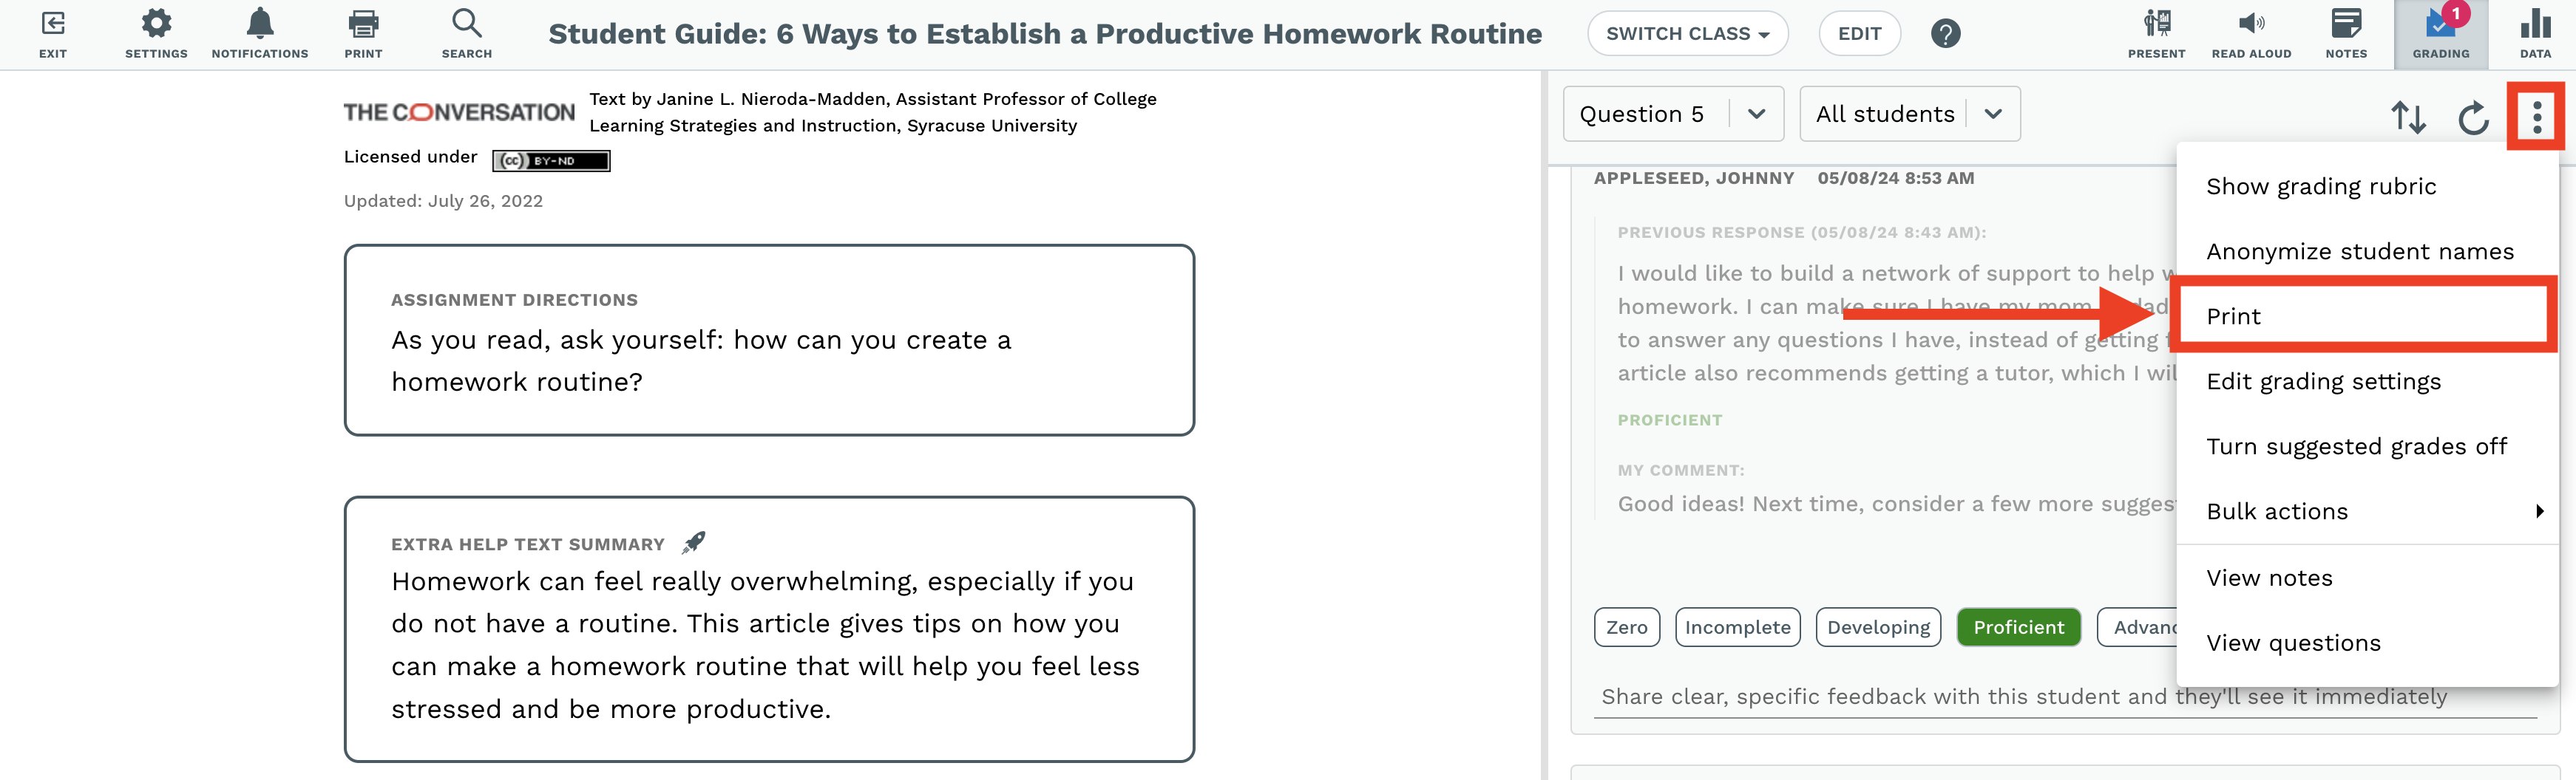This screenshot has width=2576, height=780.
Task: Select Anonymize student names menu item
Action: (x=2360, y=252)
